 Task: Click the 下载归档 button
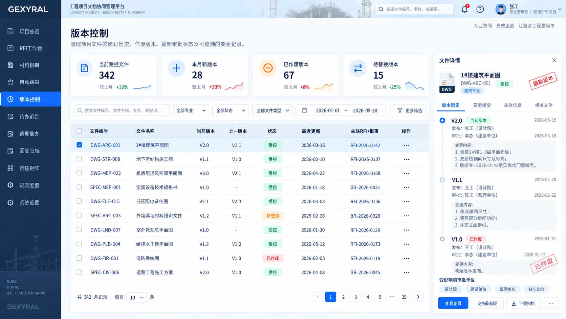(x=523, y=303)
